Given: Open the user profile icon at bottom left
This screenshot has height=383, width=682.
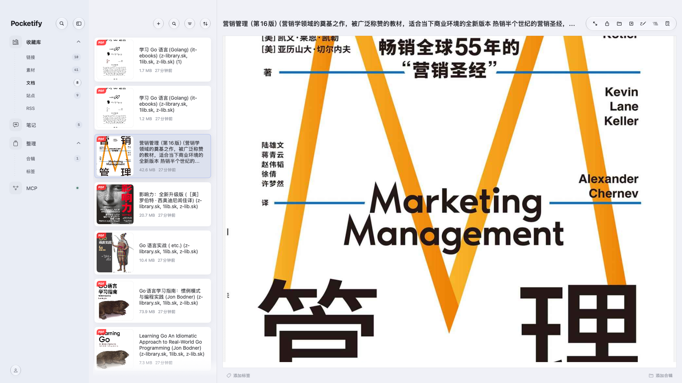Looking at the screenshot, I should coord(16,370).
